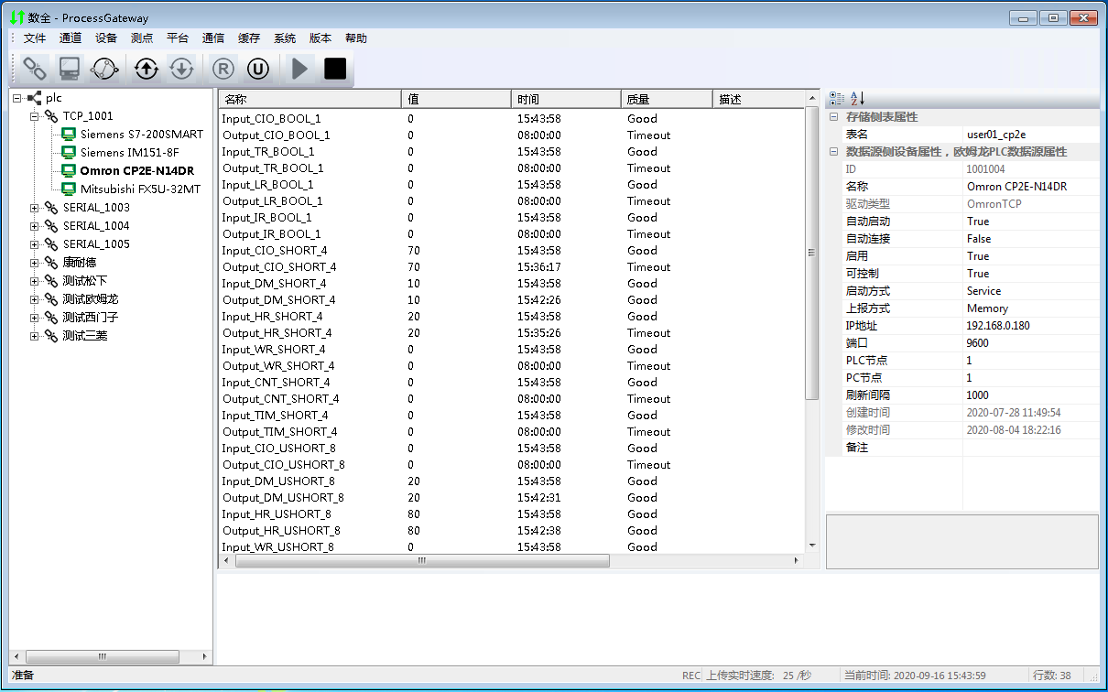Screen dimensions: 1108x692
Task: Click the device computer toolbar icon
Action: click(x=70, y=69)
